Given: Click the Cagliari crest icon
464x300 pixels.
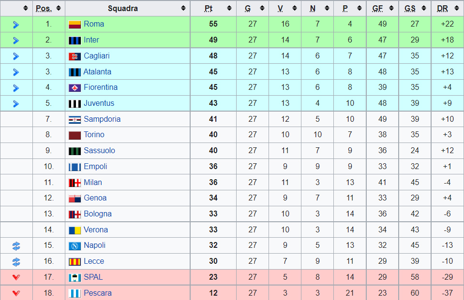Looking at the screenshot, I should (x=75, y=56).
